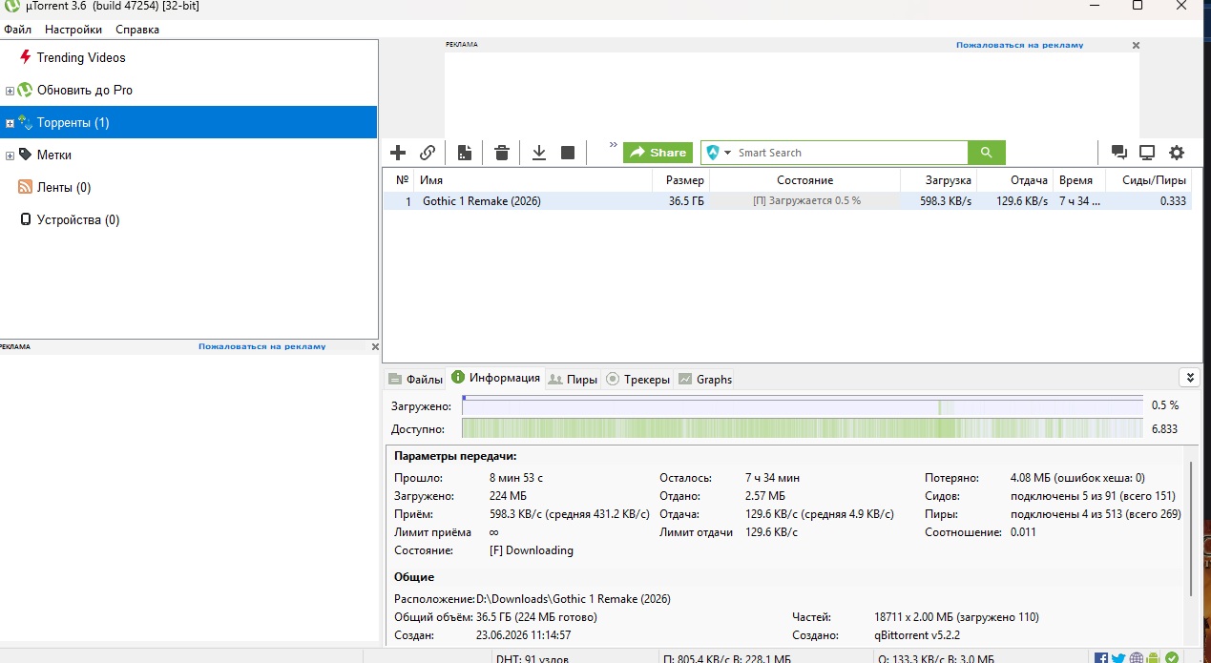Click the globe status bar icon
Image resolution: width=1211 pixels, height=663 pixels.
1137,658
